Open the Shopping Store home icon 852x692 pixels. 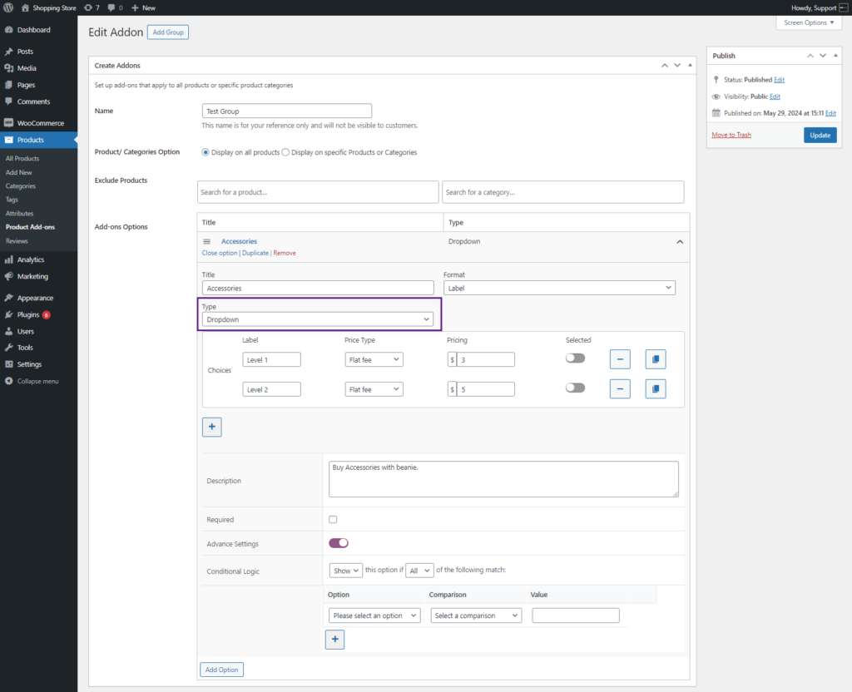click(25, 7)
